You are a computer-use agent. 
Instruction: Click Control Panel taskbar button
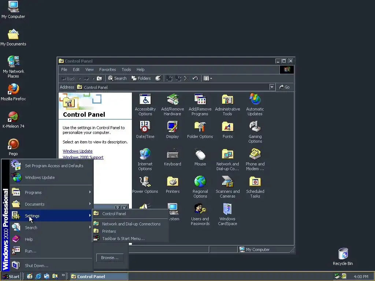click(x=99, y=277)
